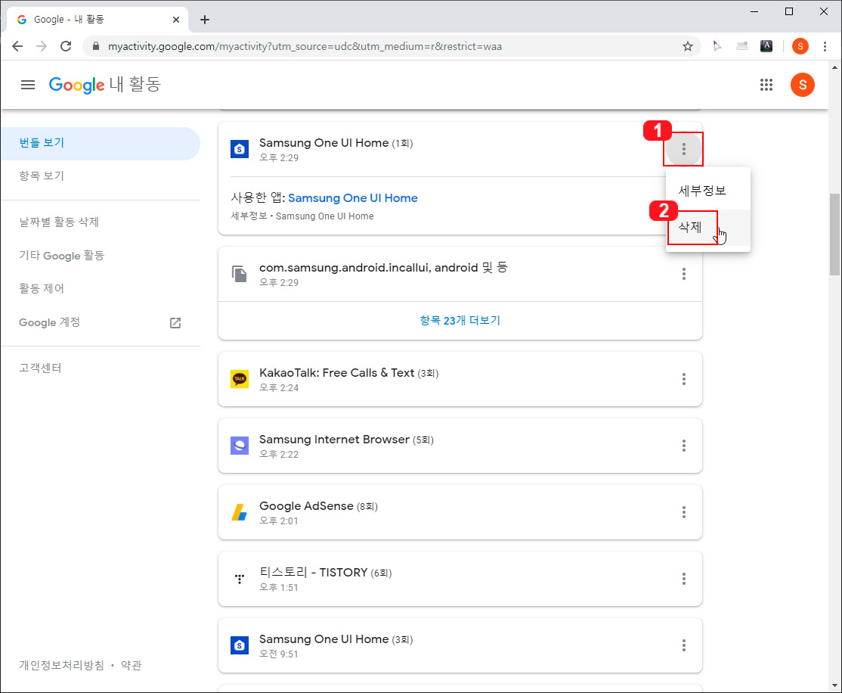Open Google 계정 link in sidebar
The width and height of the screenshot is (842, 693).
[49, 322]
